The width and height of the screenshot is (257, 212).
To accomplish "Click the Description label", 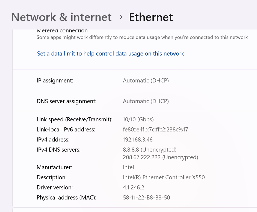I will 52,177.
